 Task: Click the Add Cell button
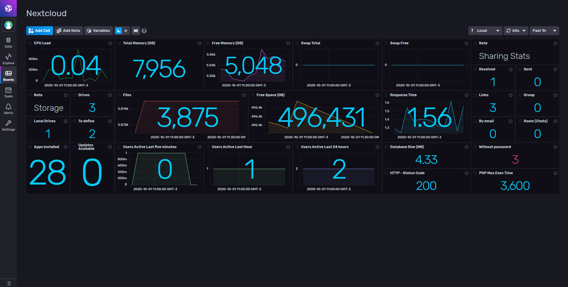(x=39, y=30)
